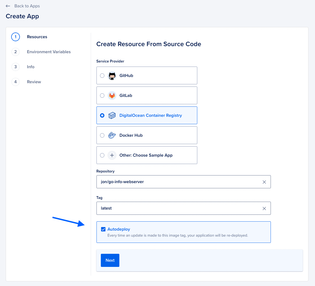This screenshot has width=315, height=286.
Task: Click the circled step 3 indicator
Action: coord(16,67)
